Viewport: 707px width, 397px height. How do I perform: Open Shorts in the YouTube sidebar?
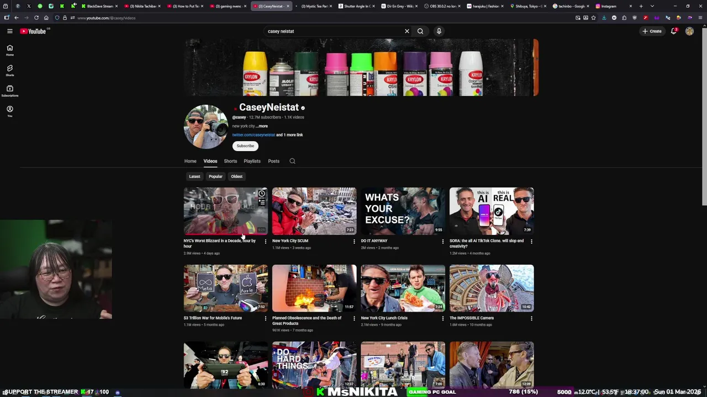(9, 71)
